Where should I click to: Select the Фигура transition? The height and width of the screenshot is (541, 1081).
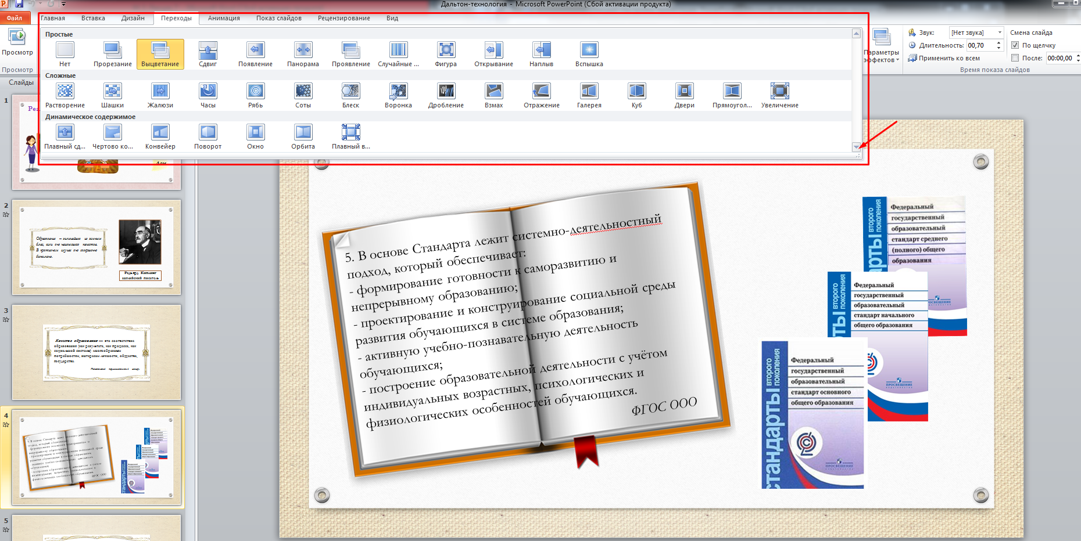(446, 55)
